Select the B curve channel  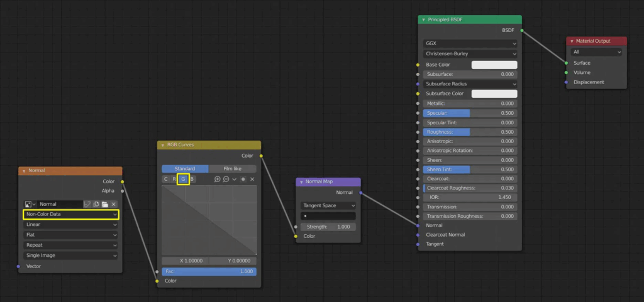click(x=192, y=179)
